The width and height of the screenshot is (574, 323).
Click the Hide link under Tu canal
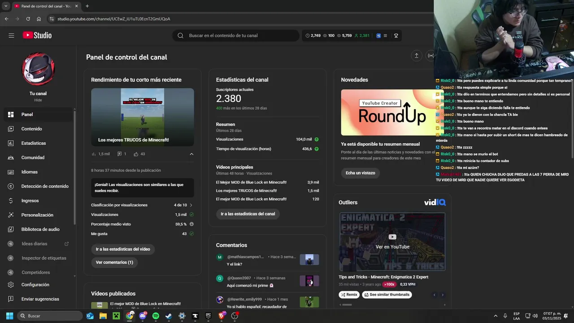[x=38, y=100]
